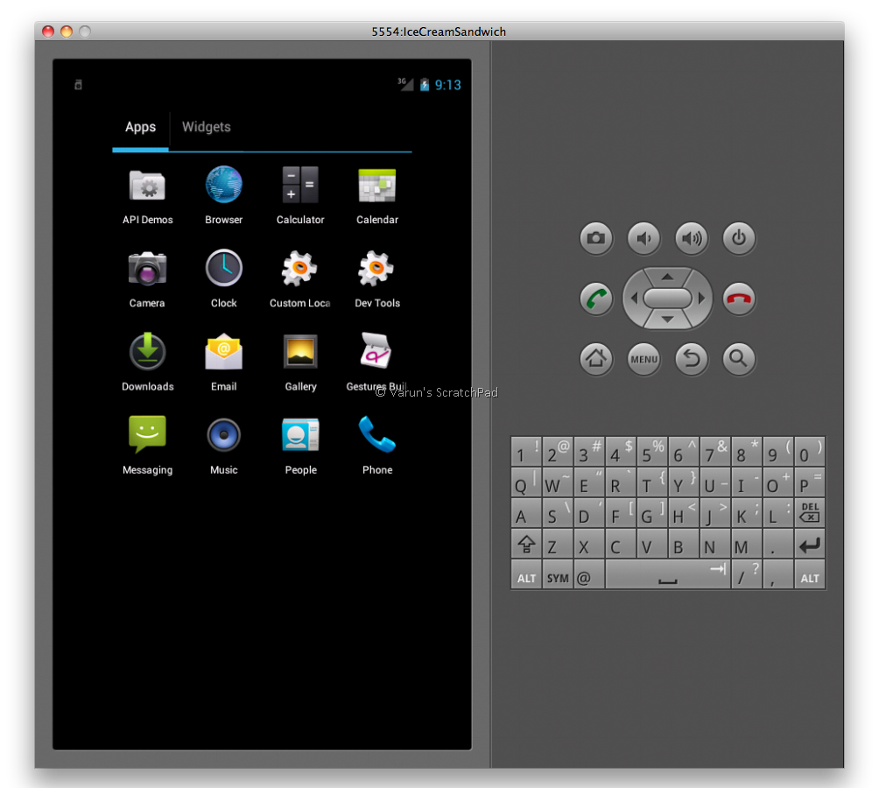This screenshot has height=788, width=879.
Task: Click the Enter key on emulator keyboard
Action: coord(810,544)
